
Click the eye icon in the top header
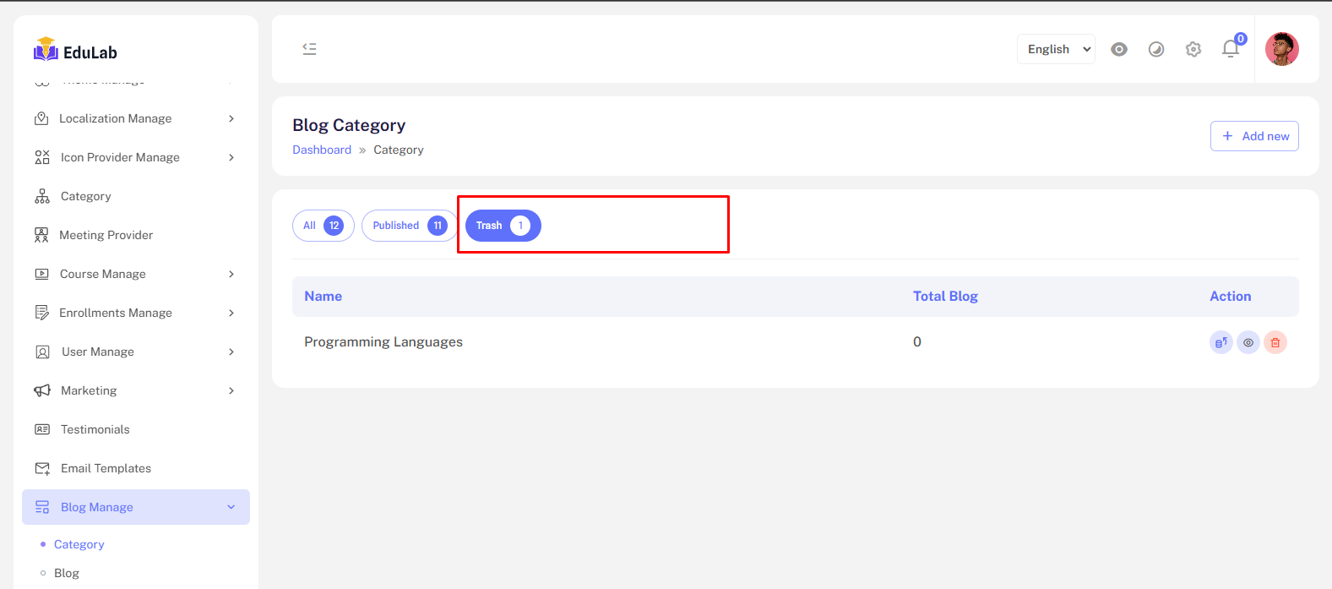pos(1119,49)
